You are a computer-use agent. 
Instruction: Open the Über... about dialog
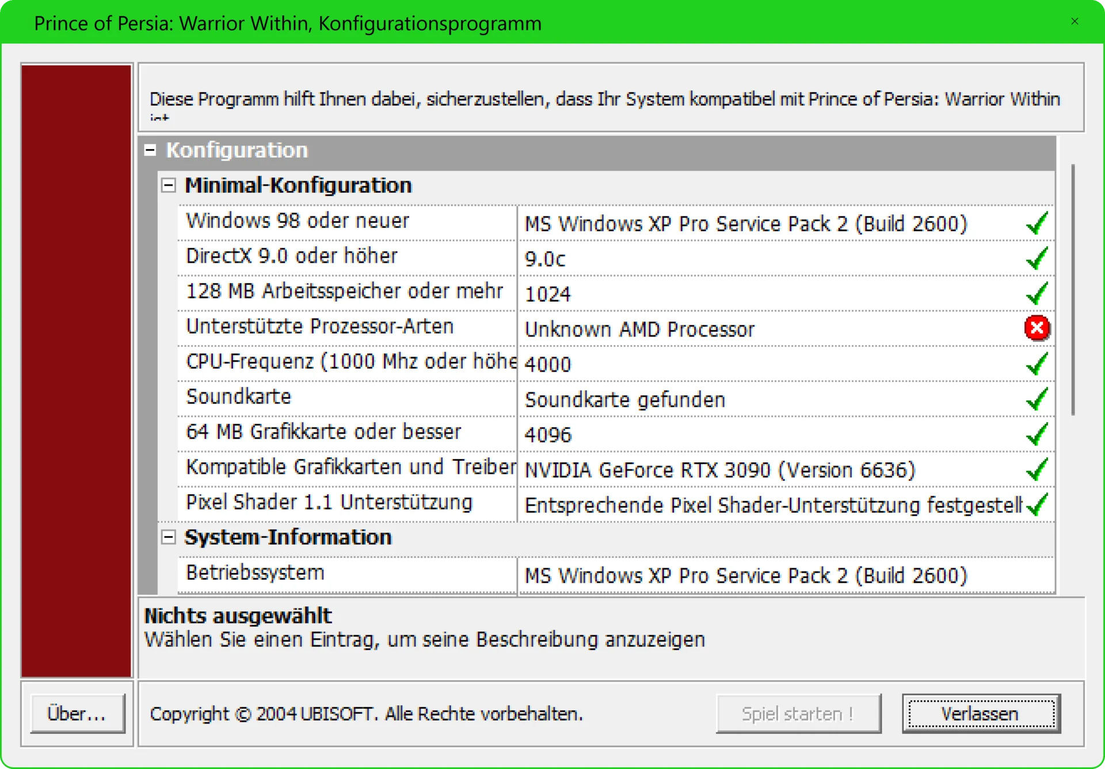(77, 713)
